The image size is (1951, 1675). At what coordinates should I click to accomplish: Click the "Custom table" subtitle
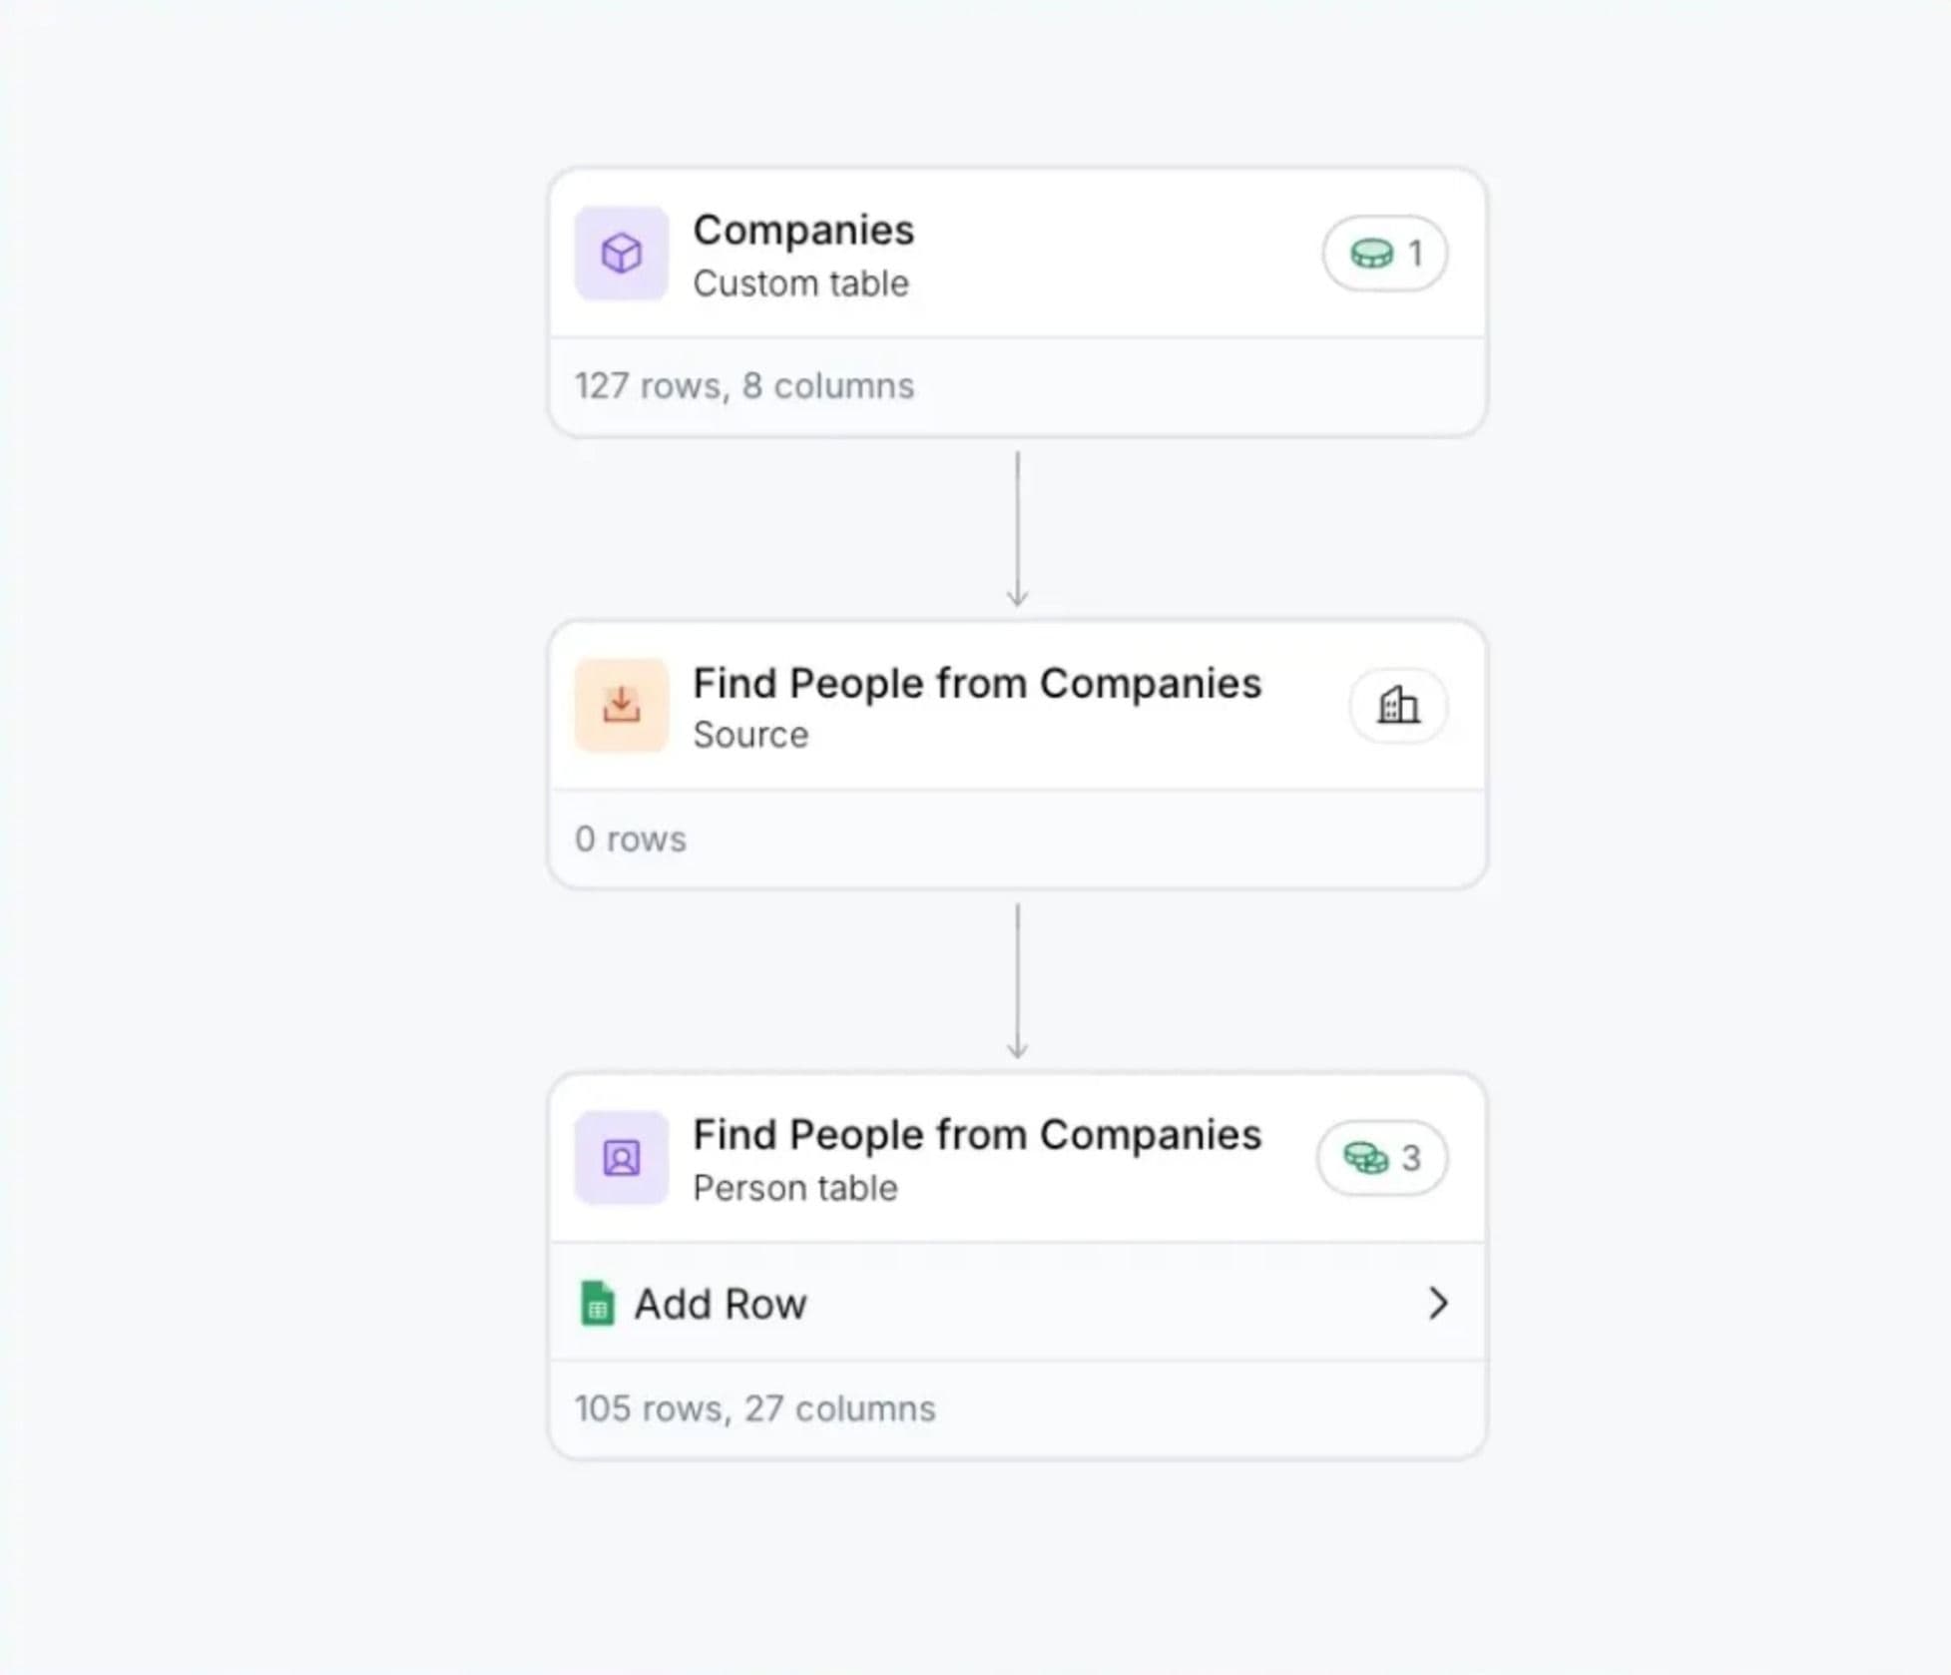800,283
